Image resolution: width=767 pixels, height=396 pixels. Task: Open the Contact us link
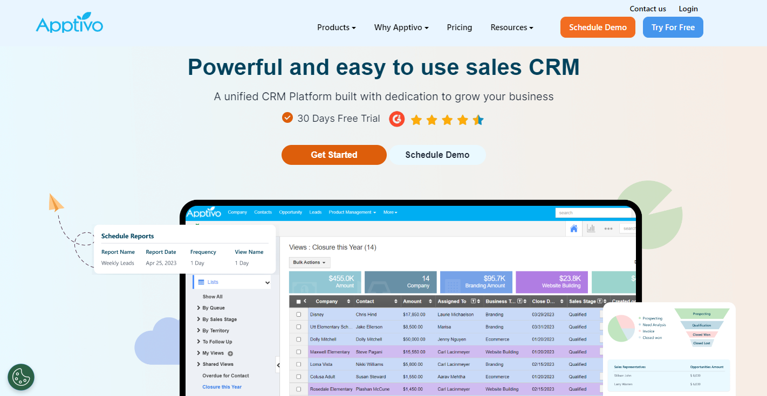coord(648,9)
